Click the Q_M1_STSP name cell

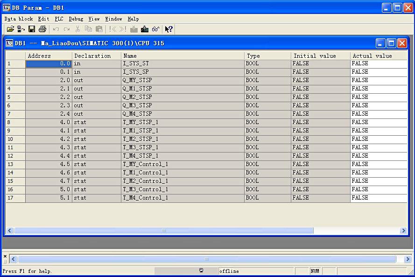pyautogui.click(x=183, y=89)
